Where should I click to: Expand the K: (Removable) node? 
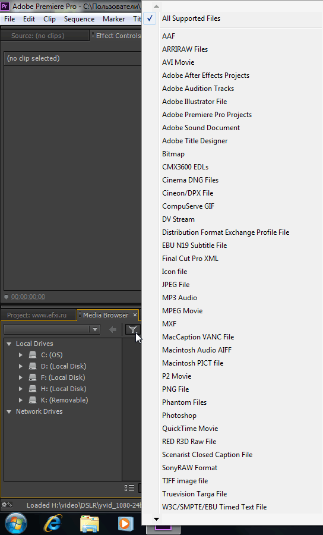tap(21, 400)
